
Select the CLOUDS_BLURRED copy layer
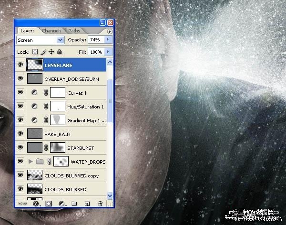pyautogui.click(x=66, y=175)
